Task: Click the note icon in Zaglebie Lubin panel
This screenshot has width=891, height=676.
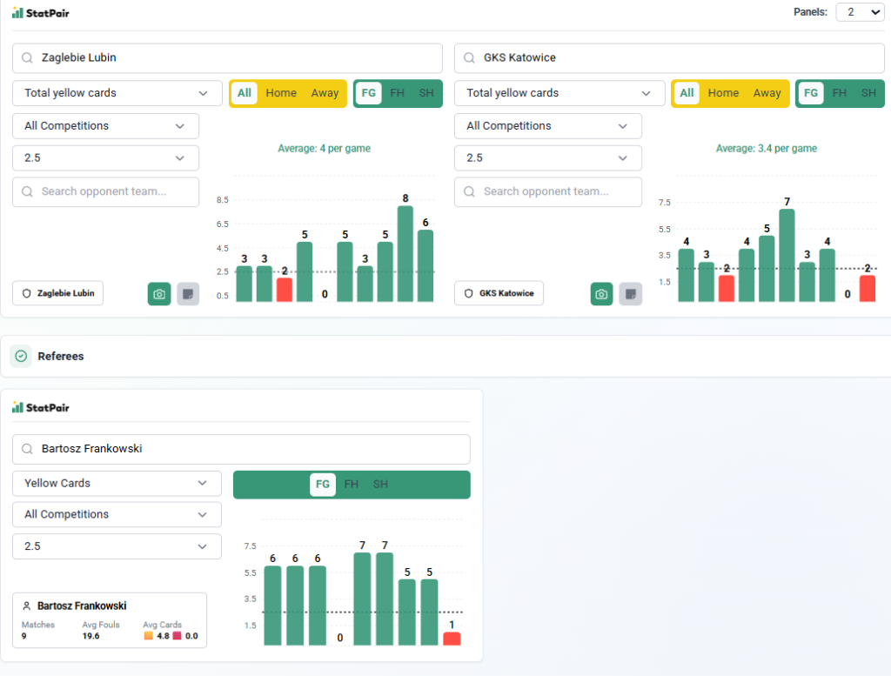Action: [x=188, y=294]
